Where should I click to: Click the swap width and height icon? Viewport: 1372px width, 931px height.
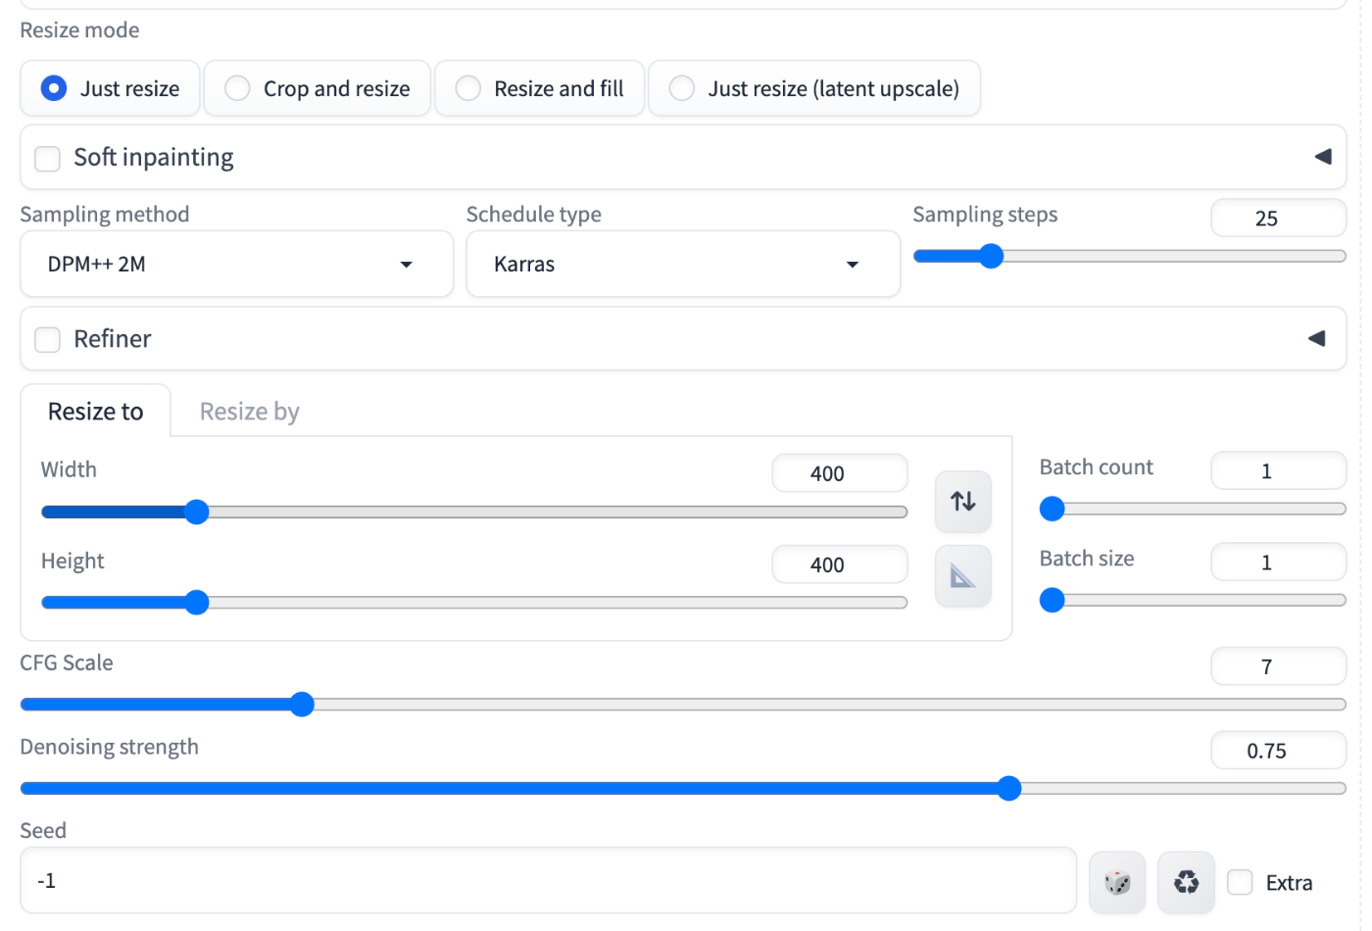tap(962, 502)
